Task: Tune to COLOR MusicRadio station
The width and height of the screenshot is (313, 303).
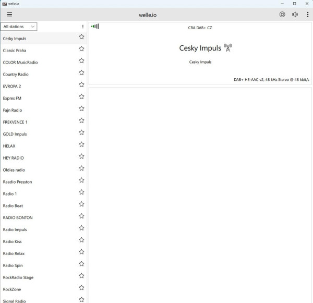Action: [43, 62]
